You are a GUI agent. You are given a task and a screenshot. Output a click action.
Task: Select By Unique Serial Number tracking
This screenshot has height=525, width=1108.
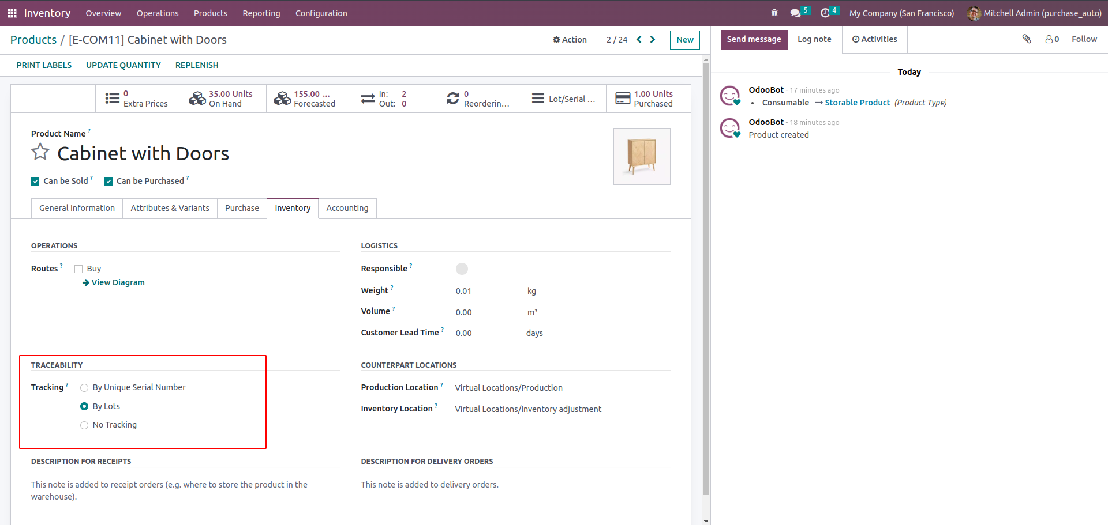pyautogui.click(x=84, y=388)
